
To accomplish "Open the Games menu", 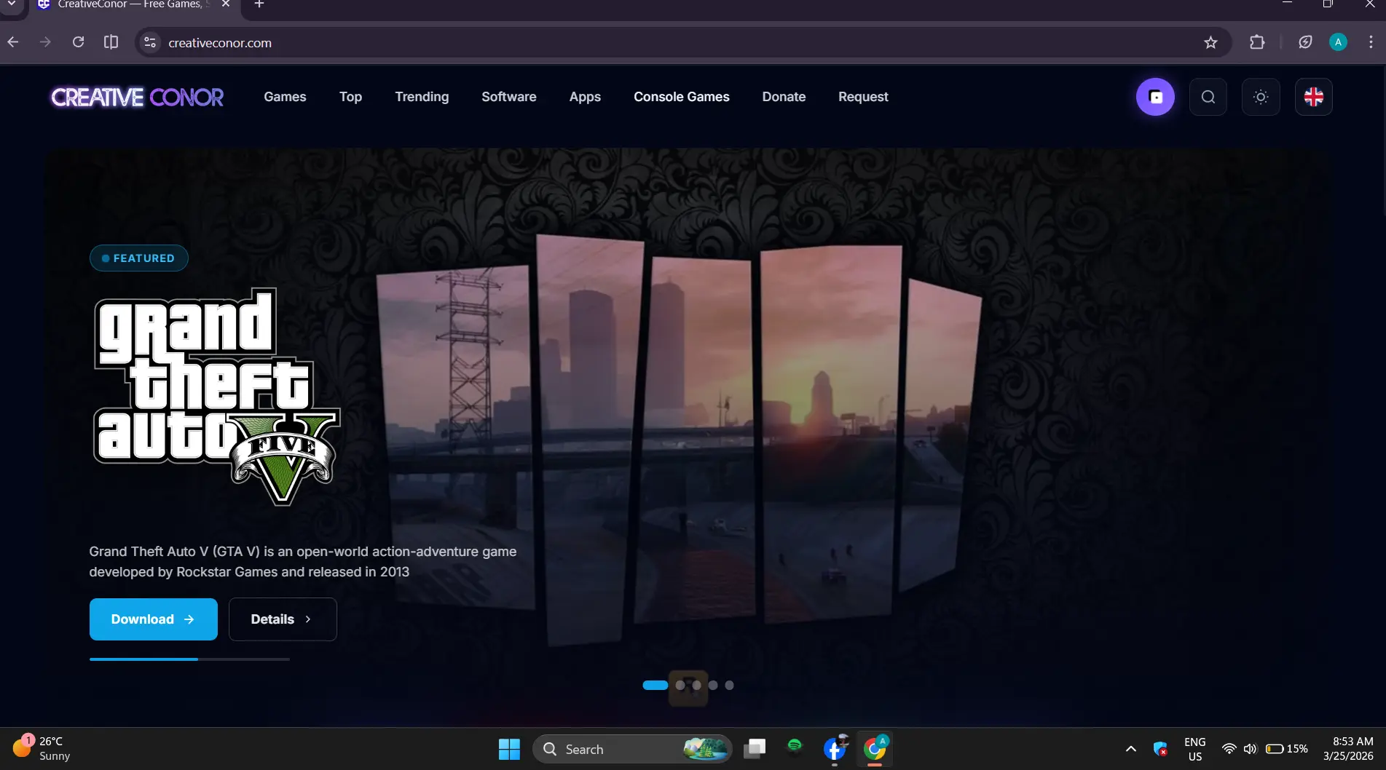I will [x=285, y=97].
